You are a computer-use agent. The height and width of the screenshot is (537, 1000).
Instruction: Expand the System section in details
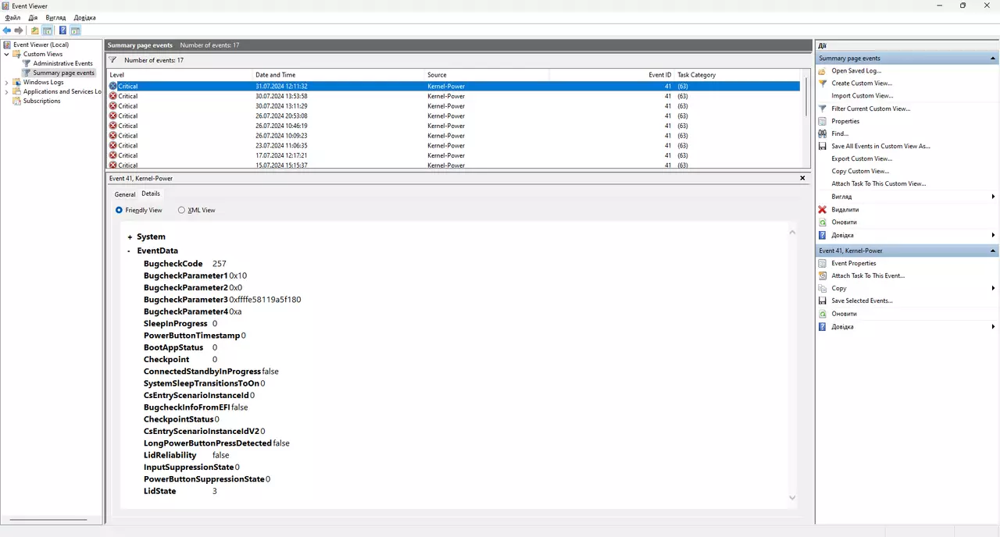130,236
